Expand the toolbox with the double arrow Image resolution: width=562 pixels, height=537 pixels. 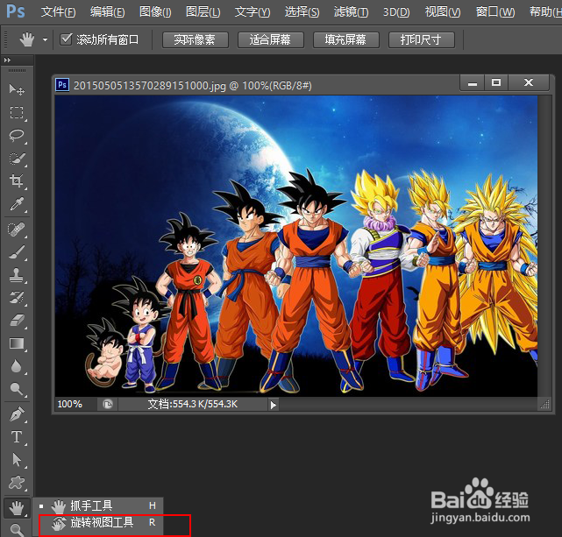(7, 60)
